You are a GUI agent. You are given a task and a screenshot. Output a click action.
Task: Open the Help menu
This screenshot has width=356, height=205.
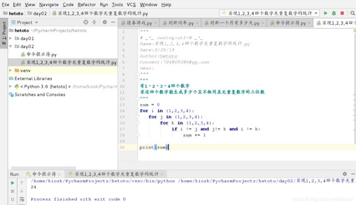[x=166, y=4]
